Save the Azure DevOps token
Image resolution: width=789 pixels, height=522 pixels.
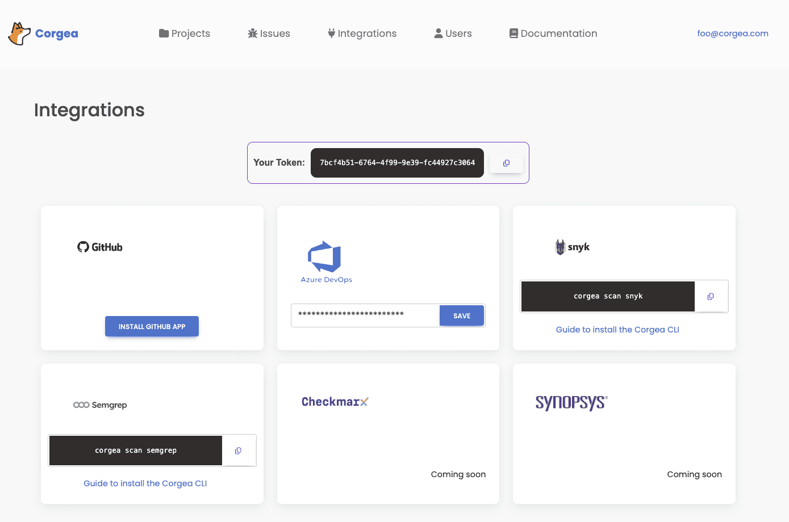coord(461,315)
